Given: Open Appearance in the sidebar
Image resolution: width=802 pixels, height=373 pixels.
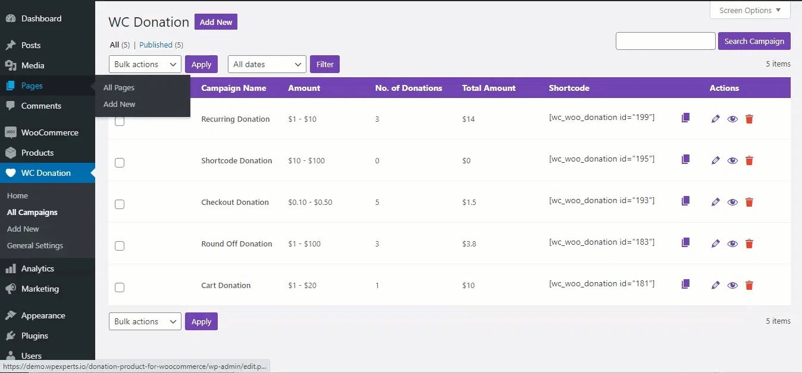Looking at the screenshot, I should pyautogui.click(x=48, y=315).
